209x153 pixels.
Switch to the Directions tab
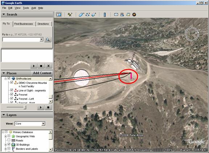pyautogui.click(x=43, y=24)
